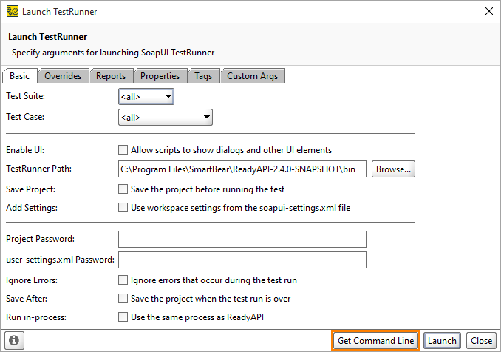Focus the user-settings.xml Password field
501x352 pixels.
[242, 260]
